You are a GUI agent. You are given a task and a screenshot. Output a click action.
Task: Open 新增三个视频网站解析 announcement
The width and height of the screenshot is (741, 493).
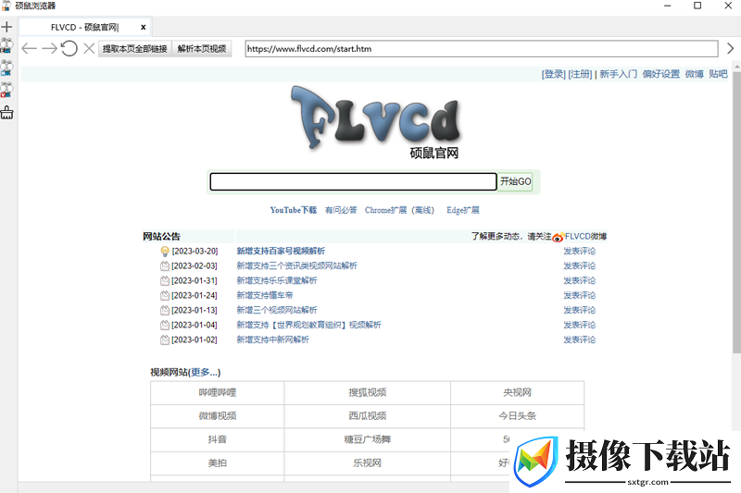[276, 310]
